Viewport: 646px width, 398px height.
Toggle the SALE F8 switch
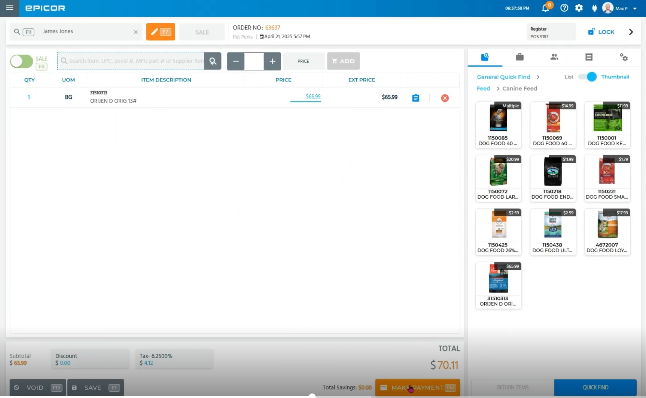22,61
